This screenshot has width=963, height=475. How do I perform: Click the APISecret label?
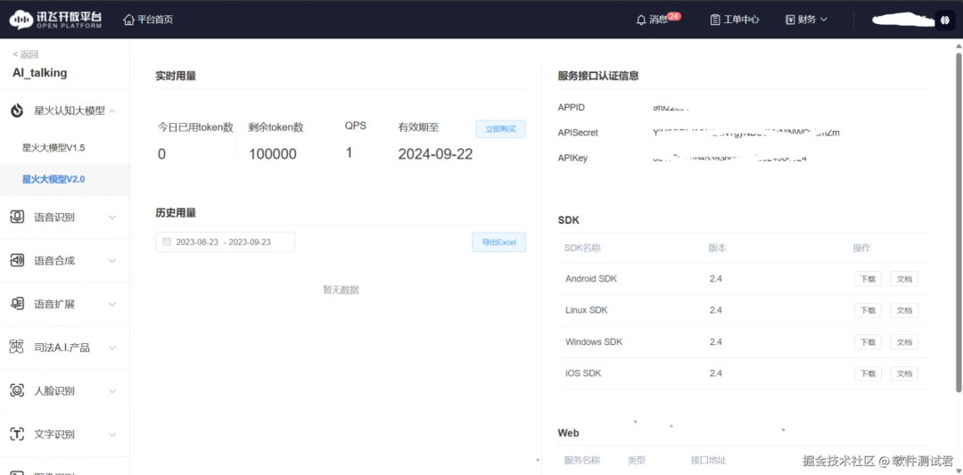578,133
